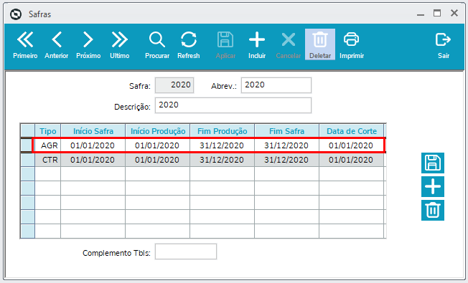468x283 pixels.
Task: Click the Abrev. input field
Action: [276, 85]
